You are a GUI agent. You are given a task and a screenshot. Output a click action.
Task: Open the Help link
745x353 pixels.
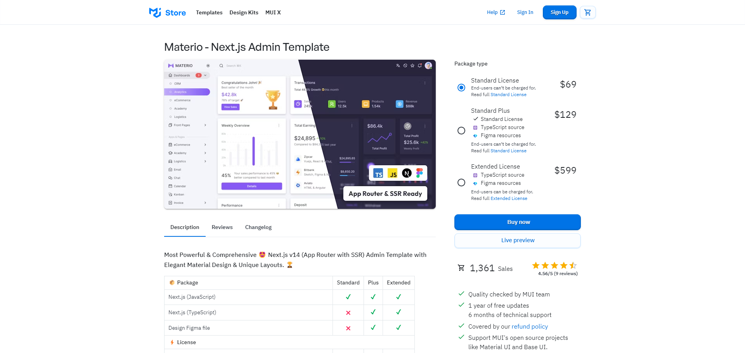(496, 12)
